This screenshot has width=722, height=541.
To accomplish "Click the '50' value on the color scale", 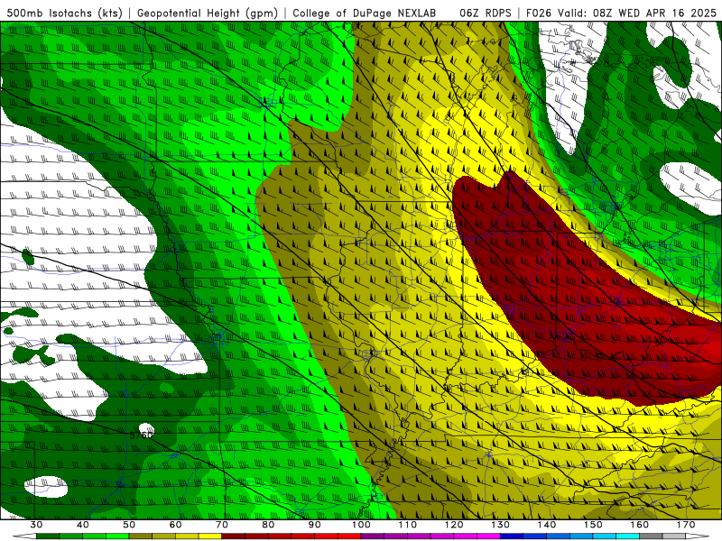I will 129,525.
